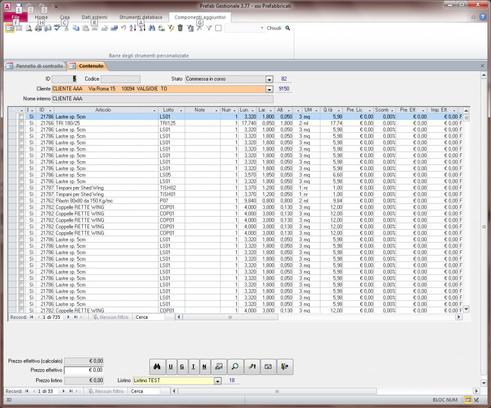Open the Articolo column header dropdown

coord(154,110)
